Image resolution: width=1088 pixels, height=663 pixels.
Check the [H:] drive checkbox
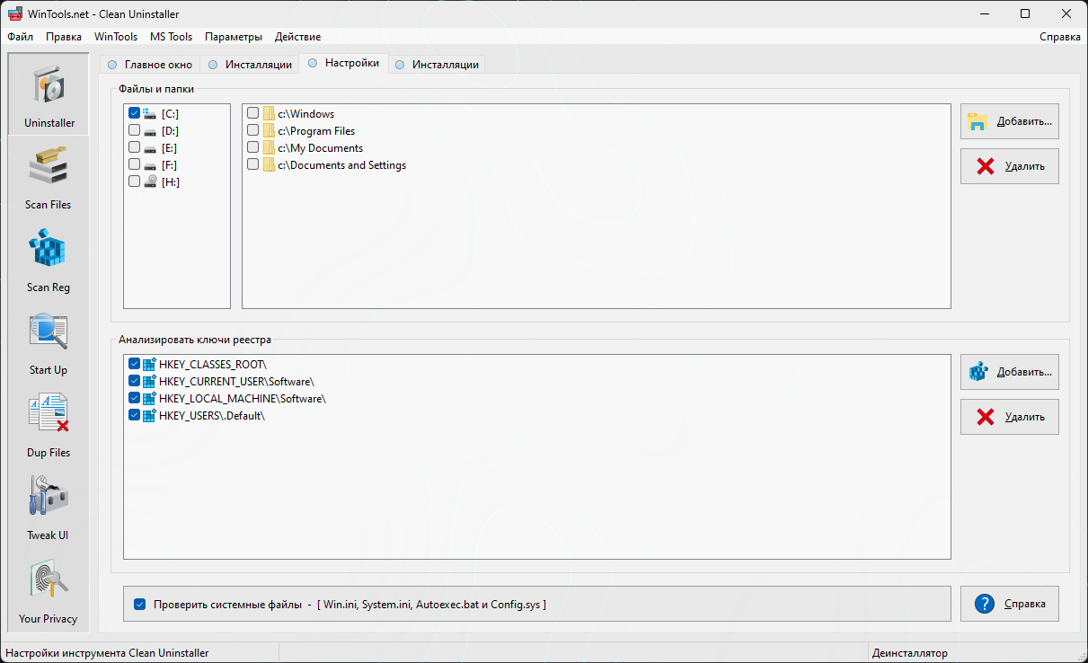pyautogui.click(x=134, y=181)
